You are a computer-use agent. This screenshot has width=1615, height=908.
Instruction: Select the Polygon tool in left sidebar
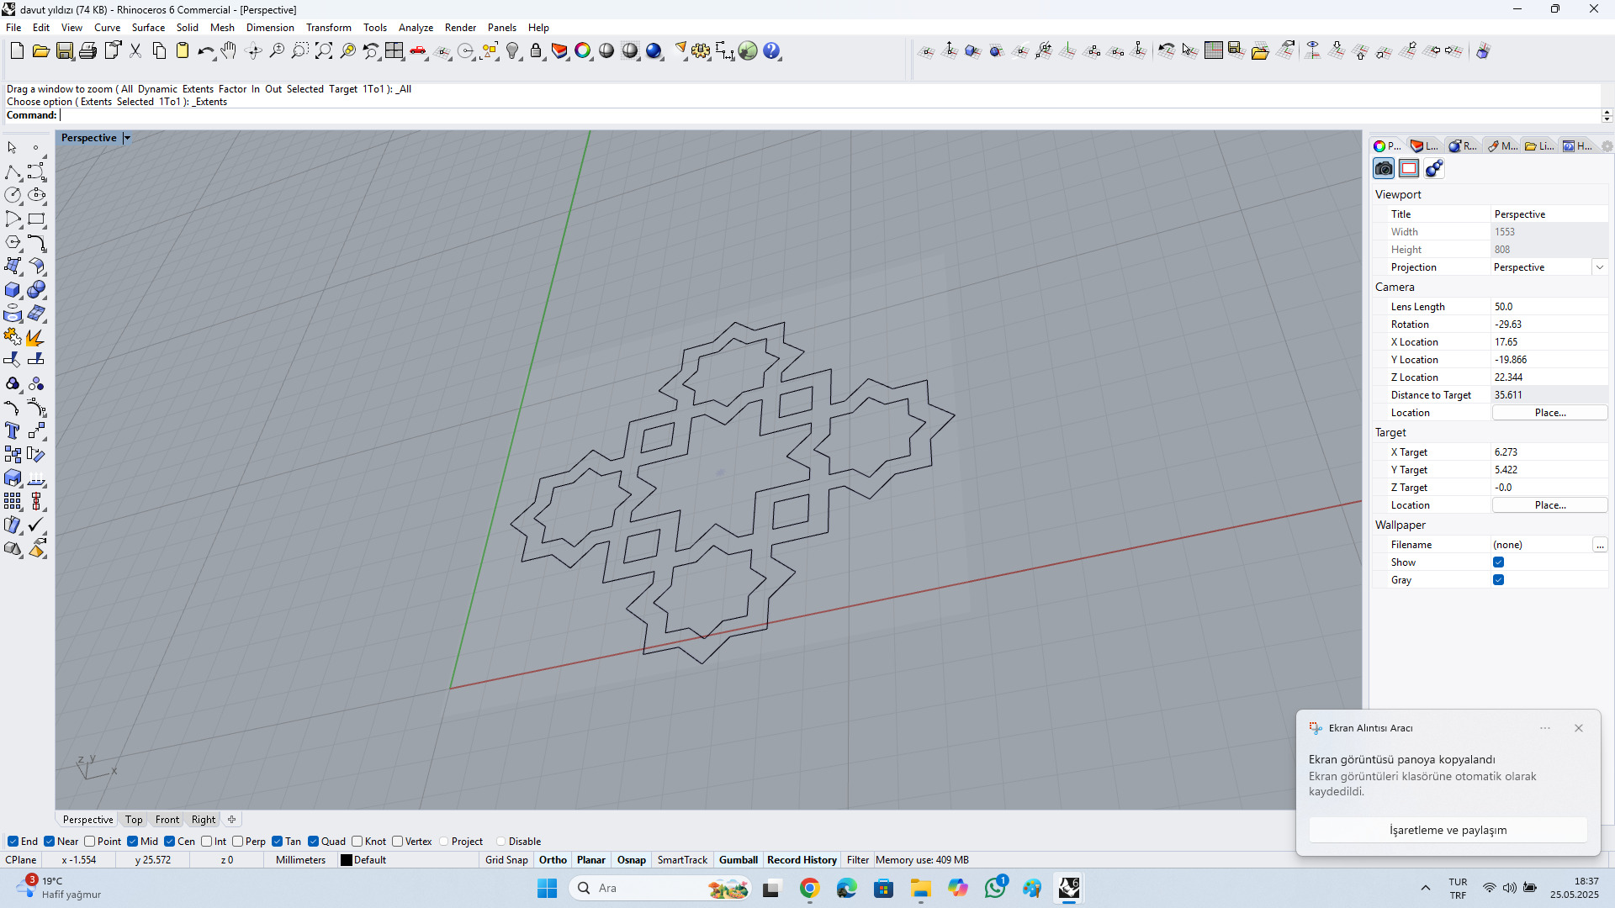click(13, 243)
